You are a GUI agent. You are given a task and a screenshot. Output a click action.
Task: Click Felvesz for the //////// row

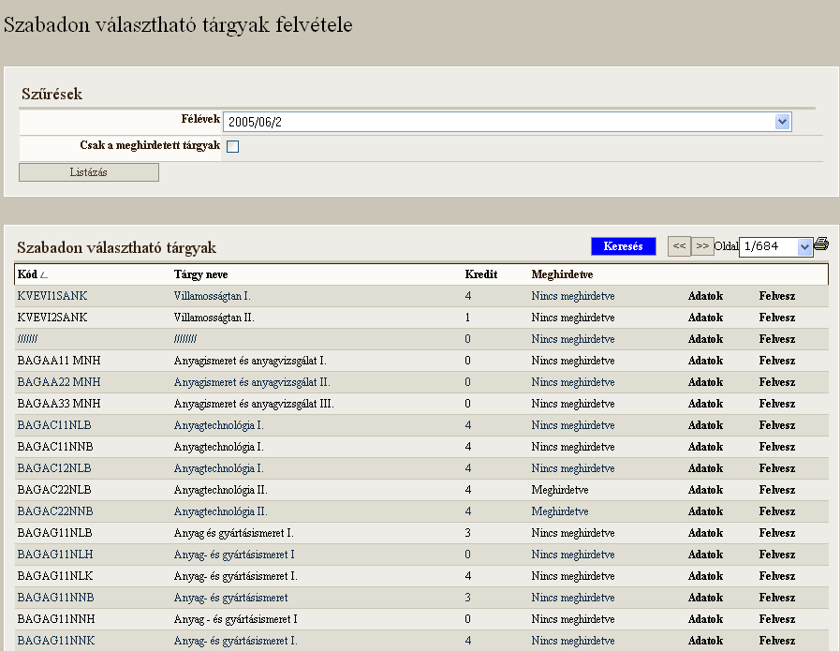(x=776, y=339)
